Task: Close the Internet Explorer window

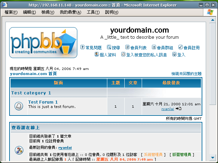Action: pos(213,5)
